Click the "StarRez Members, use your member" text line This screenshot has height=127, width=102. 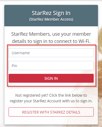(x=51, y=34)
